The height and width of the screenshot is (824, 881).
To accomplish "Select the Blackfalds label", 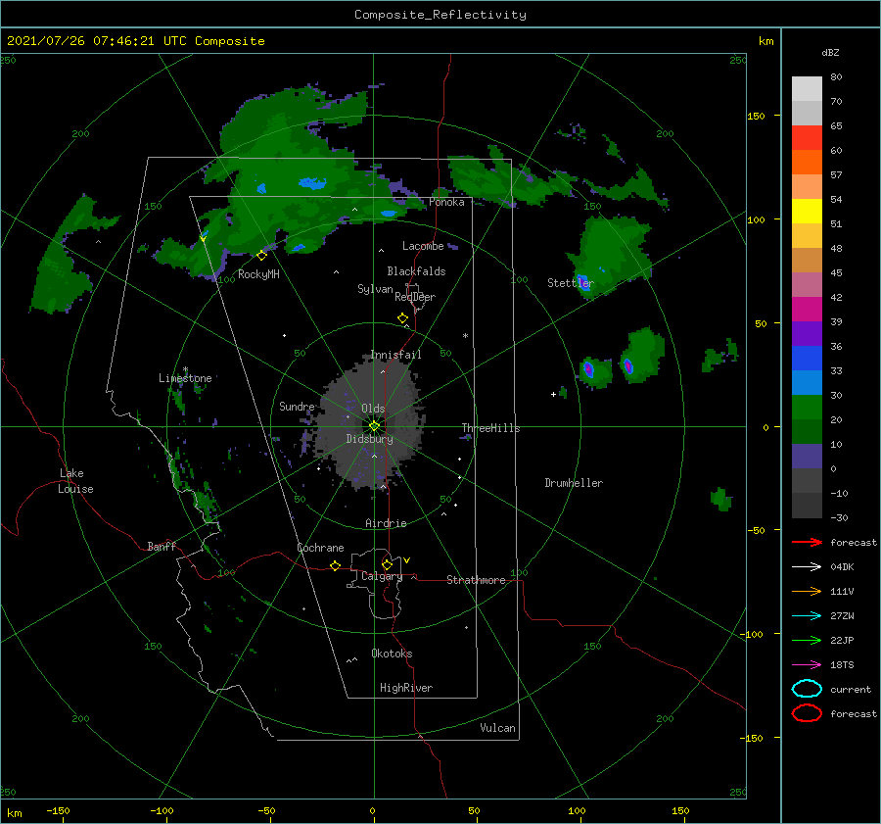I will coord(416,271).
